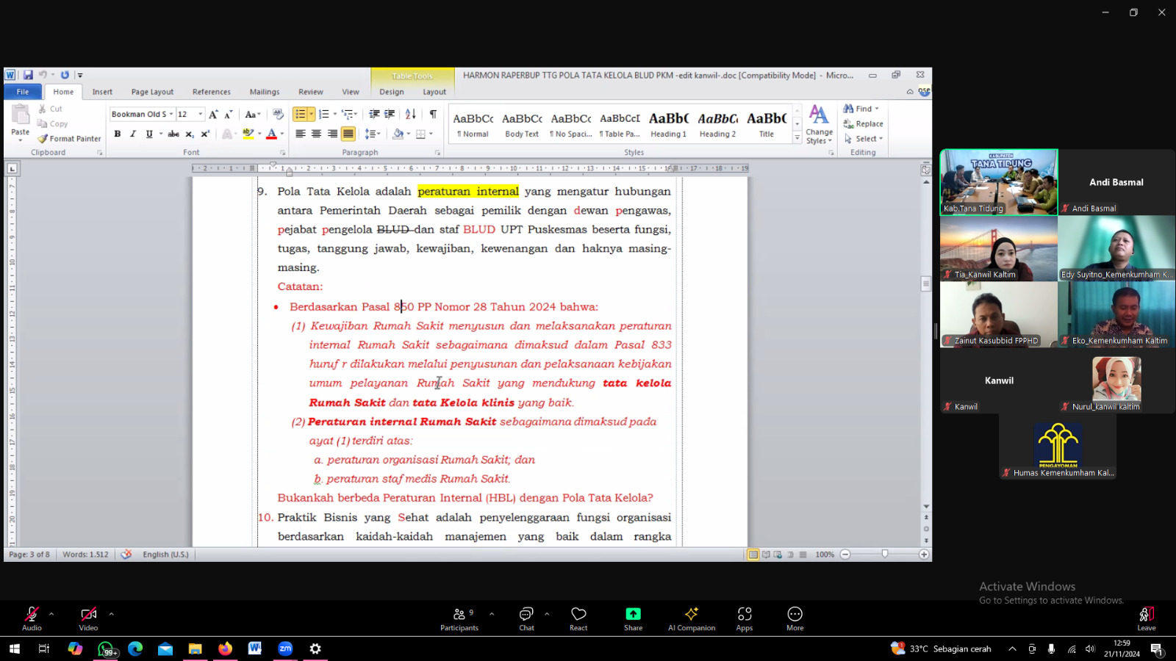This screenshot has height=661, width=1176.
Task: Open Zoom AI Companion
Action: 692,618
